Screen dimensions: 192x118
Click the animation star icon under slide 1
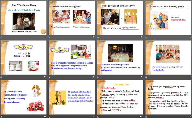[x=1, y=37]
